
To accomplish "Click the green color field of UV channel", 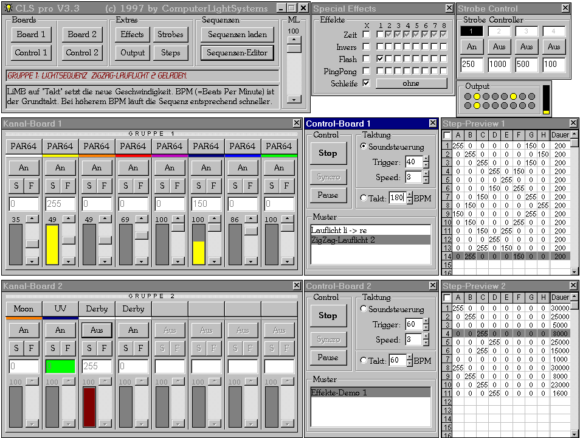I will [60, 367].
